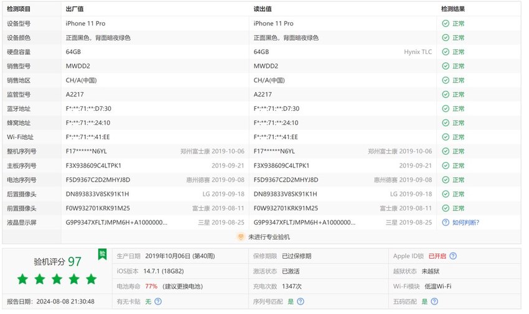Open help icon next to Apple ID锁 已开启
Viewport: 529px width, 314px height.
point(453,256)
